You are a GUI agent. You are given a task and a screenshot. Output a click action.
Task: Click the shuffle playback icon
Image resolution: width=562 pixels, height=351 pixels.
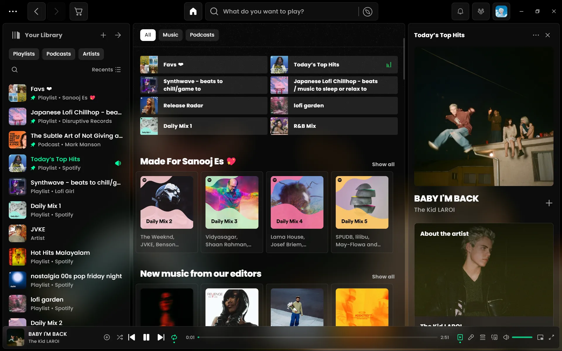click(x=119, y=337)
